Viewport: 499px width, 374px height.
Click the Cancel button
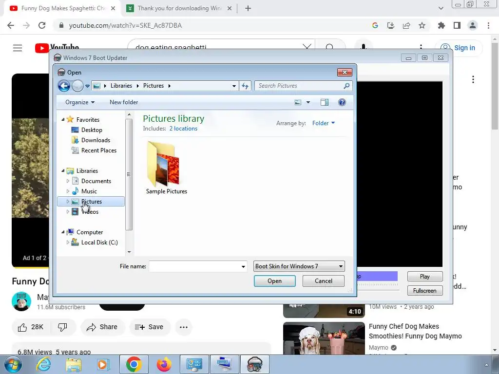(x=324, y=281)
